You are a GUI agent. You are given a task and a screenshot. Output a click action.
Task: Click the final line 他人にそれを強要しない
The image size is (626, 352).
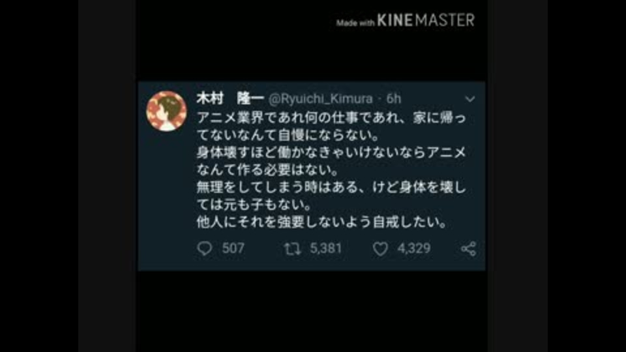point(321,222)
